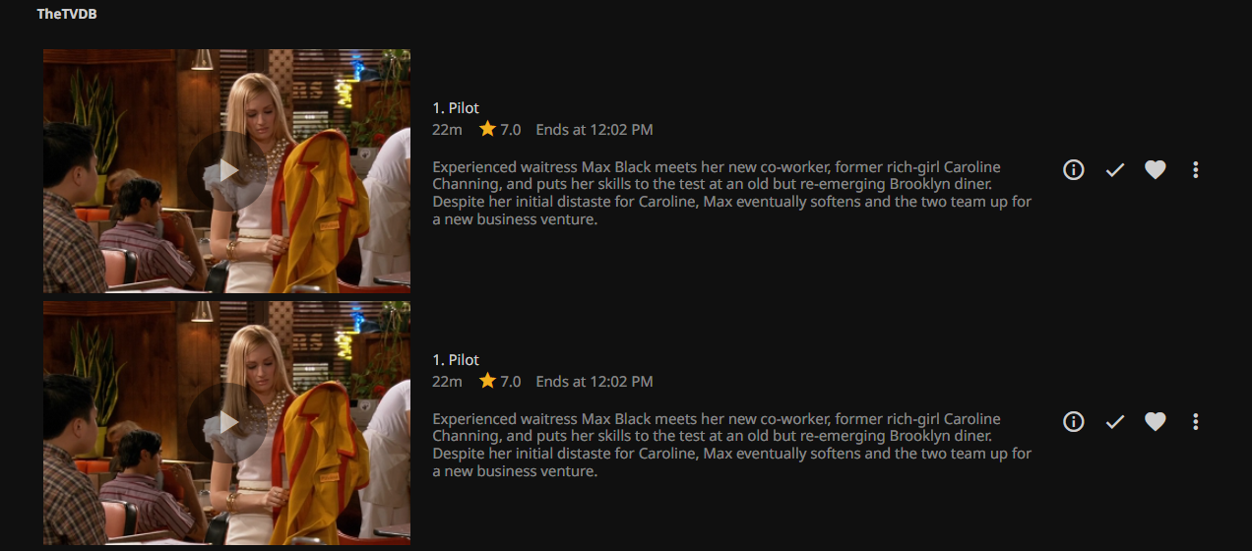Show info for the first Pilot episode
This screenshot has width=1252, height=551.
coord(1074,170)
